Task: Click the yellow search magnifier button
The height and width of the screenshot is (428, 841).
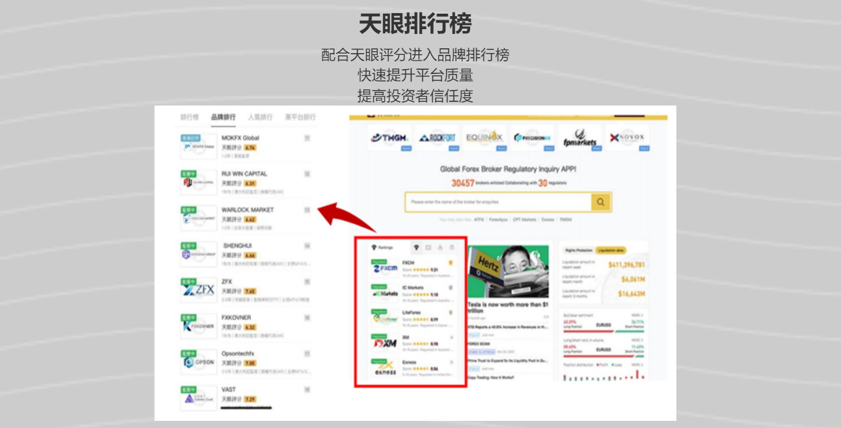Action: click(x=601, y=202)
